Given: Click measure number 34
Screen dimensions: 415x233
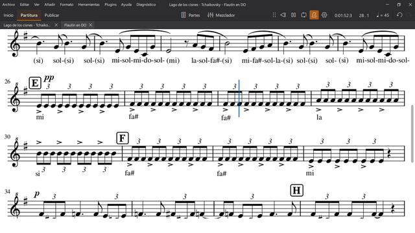Looking at the screenshot, I should click(7, 192).
